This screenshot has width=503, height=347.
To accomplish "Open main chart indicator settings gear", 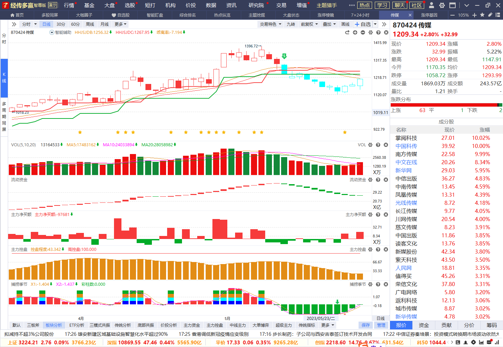I will tap(370, 32).
